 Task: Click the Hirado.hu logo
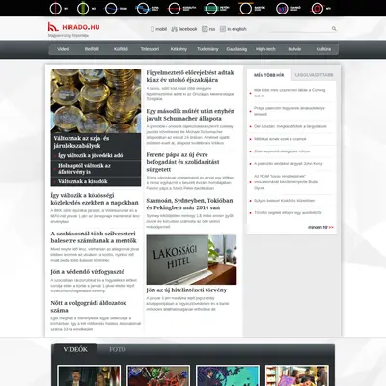point(73,27)
